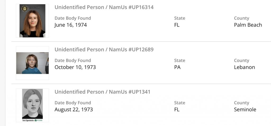The image size is (271, 126).
Task: Click the Date Body Found label above October 10
Action: [73, 60]
